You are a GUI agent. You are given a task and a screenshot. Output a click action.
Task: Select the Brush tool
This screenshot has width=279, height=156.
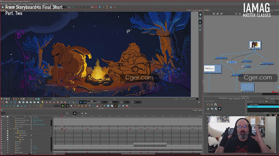[x=75, y=106]
